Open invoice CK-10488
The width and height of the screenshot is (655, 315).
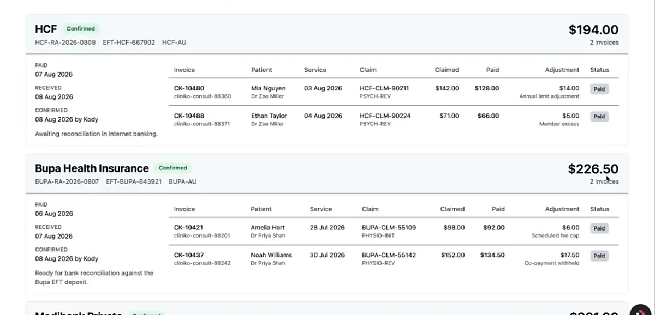click(189, 116)
